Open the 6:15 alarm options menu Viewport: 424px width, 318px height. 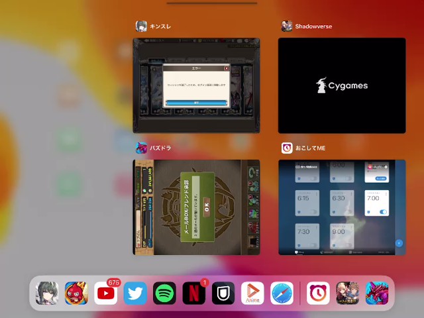coord(317,194)
